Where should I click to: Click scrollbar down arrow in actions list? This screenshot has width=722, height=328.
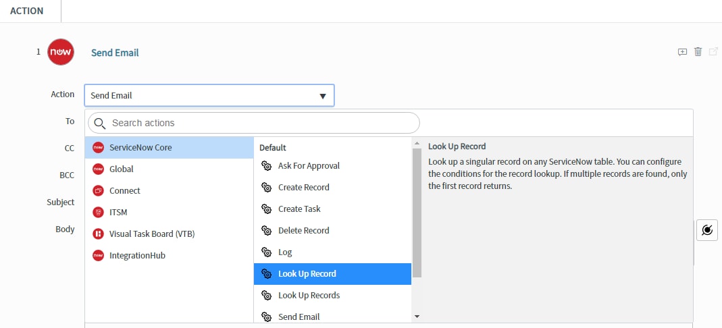(417, 317)
